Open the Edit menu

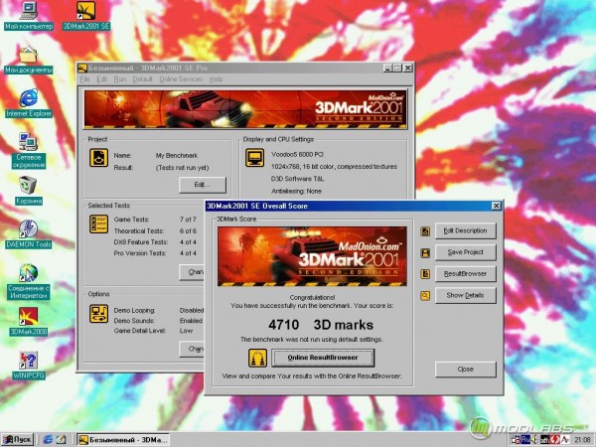coord(101,79)
